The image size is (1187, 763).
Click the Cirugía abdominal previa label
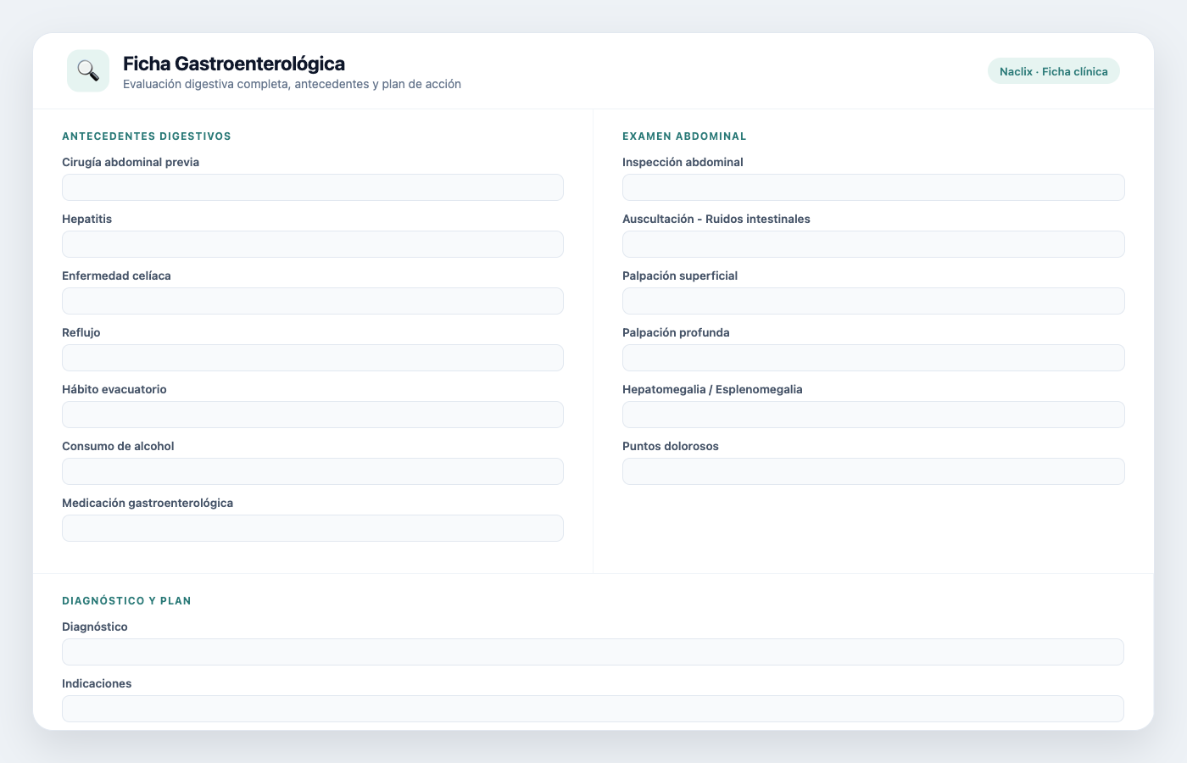tap(131, 162)
